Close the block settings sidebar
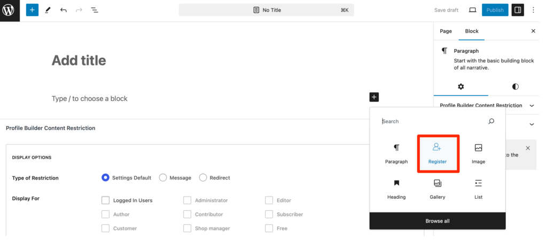Viewport: 547px width, 244px height. point(533,31)
